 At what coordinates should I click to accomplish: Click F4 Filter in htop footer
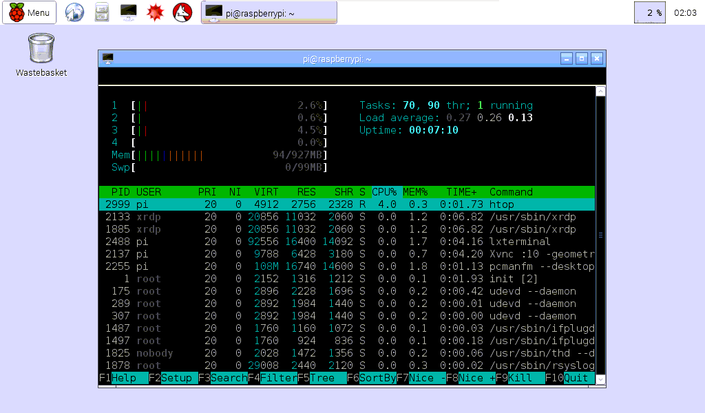pyautogui.click(x=273, y=378)
